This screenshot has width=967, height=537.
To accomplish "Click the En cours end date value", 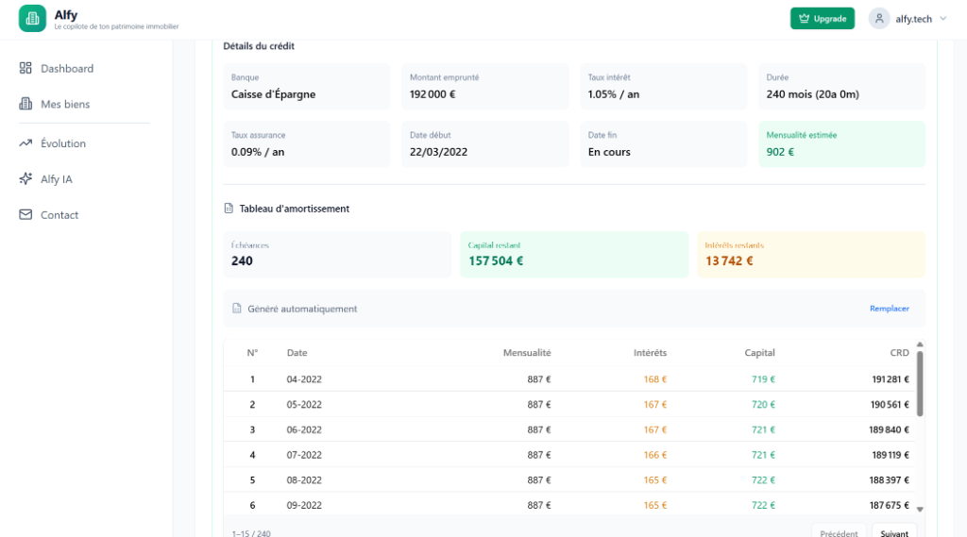I will tap(609, 152).
